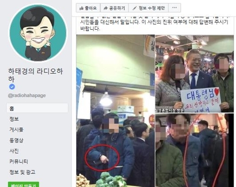
Task: Open the cartoon profile picture
Action: click(38, 33)
